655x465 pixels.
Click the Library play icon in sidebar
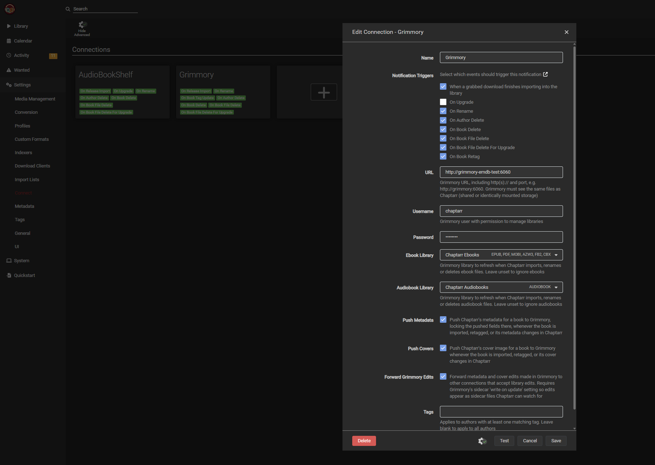pyautogui.click(x=9, y=26)
